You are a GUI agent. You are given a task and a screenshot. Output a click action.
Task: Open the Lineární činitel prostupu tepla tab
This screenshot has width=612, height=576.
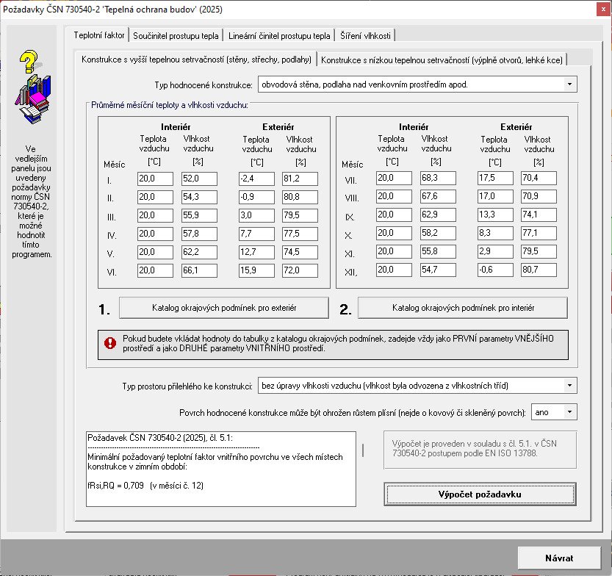[x=279, y=36]
